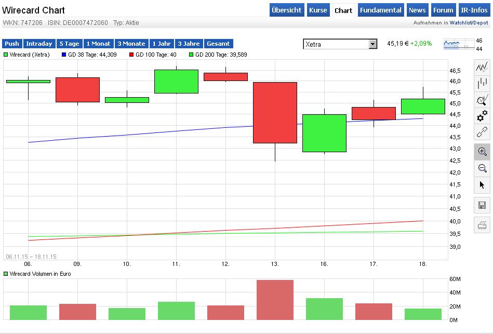Viewport: 493px width, 334px height.
Task: Click the green GD 200 Tage legend swatch
Action: click(x=191, y=55)
